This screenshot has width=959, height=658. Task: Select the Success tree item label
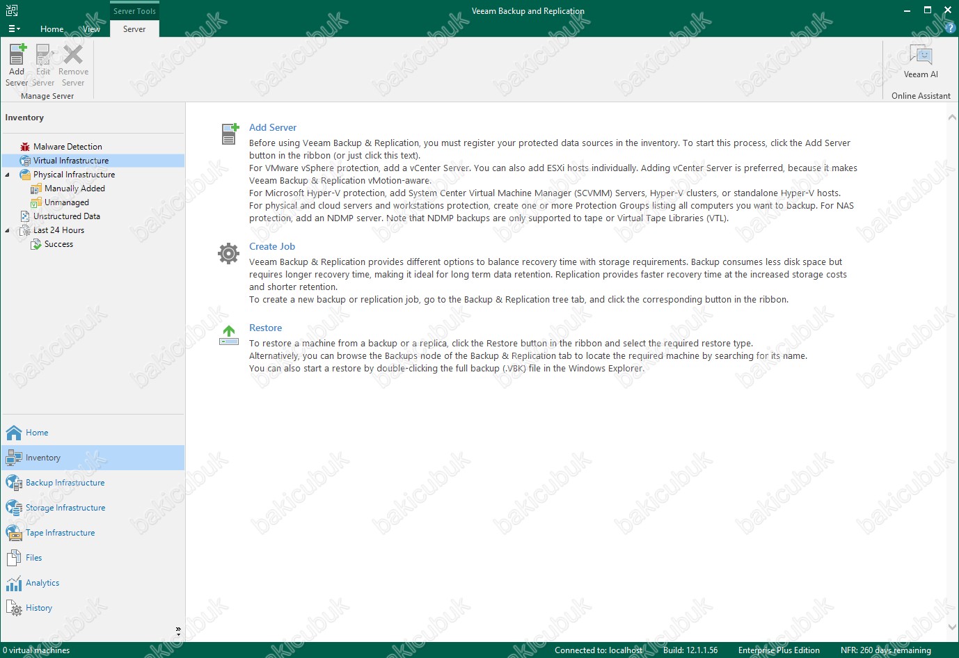click(x=58, y=244)
